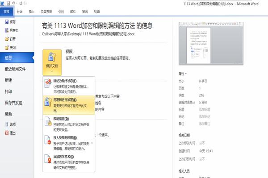Screen dimensions: 268x178
Task: Click the document preview thumbnail
Action: 211,43
